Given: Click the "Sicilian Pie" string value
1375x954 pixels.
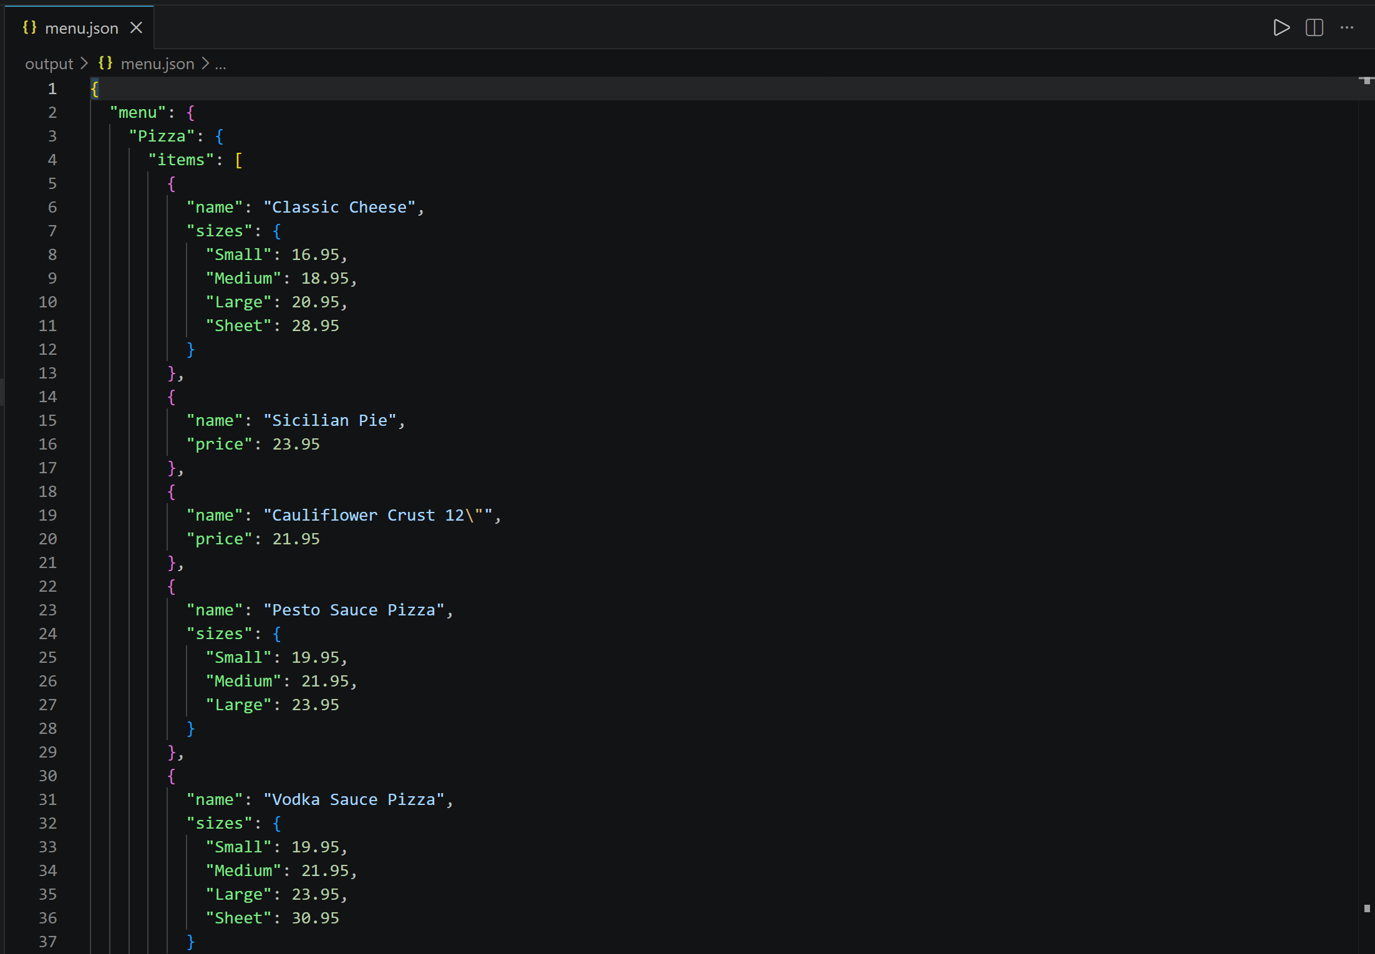Looking at the screenshot, I should [x=330, y=421].
